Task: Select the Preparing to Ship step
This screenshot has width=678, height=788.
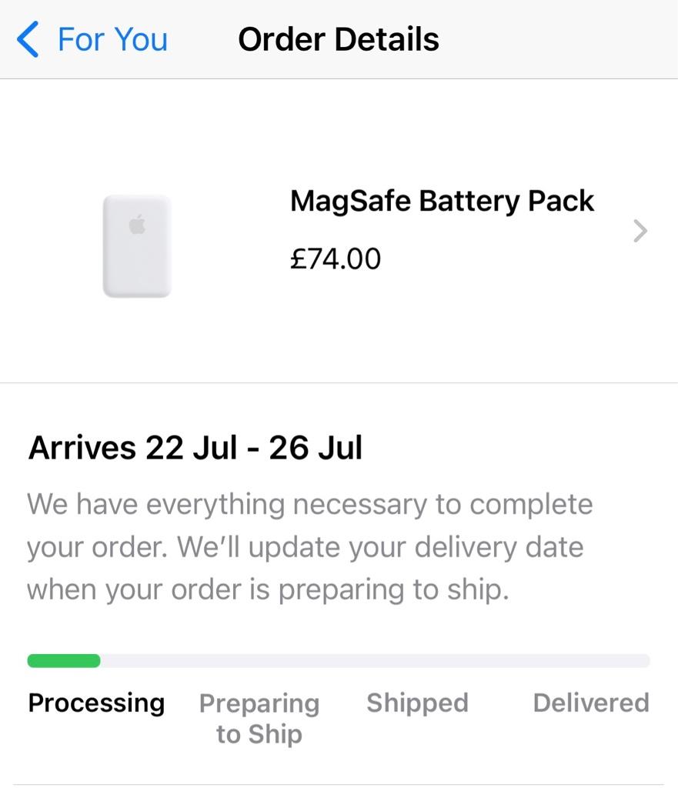Action: [x=259, y=718]
